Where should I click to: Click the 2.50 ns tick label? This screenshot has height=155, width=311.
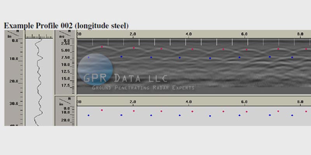point(66,43)
